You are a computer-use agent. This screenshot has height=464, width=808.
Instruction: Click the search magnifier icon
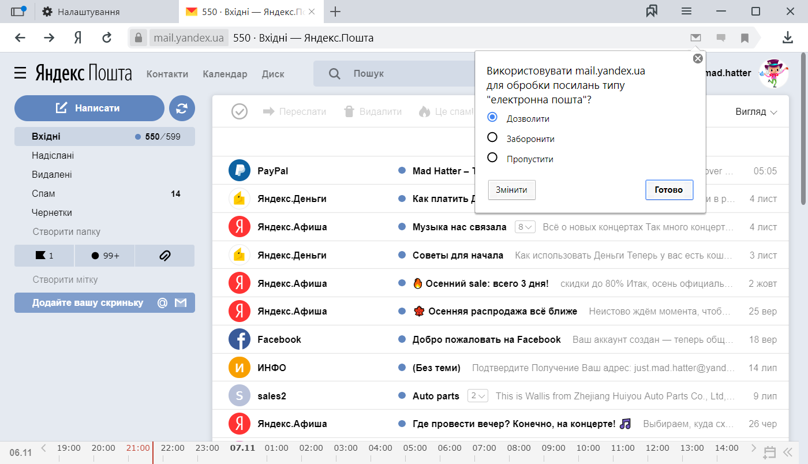pyautogui.click(x=334, y=73)
